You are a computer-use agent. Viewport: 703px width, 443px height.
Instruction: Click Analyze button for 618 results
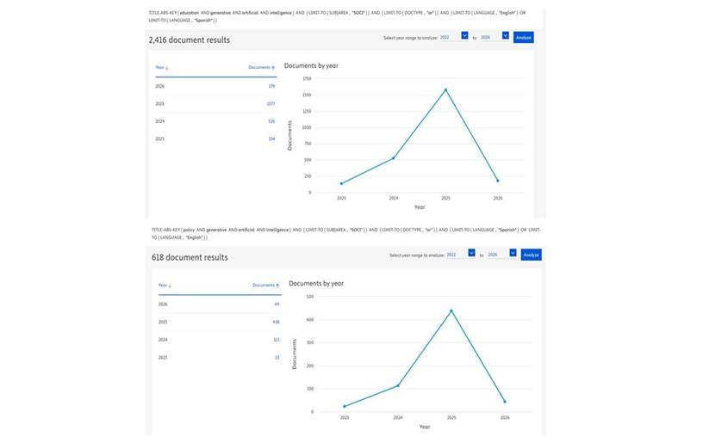point(531,255)
